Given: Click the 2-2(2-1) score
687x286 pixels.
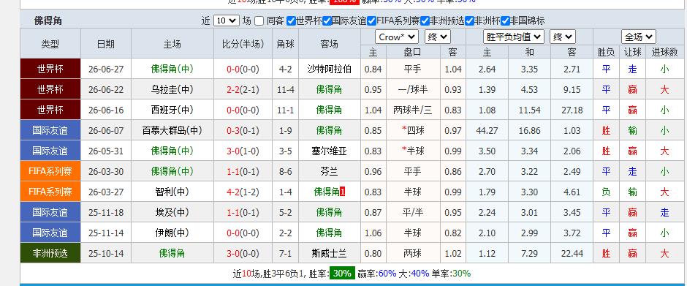Looking at the screenshot, I should point(243,89).
